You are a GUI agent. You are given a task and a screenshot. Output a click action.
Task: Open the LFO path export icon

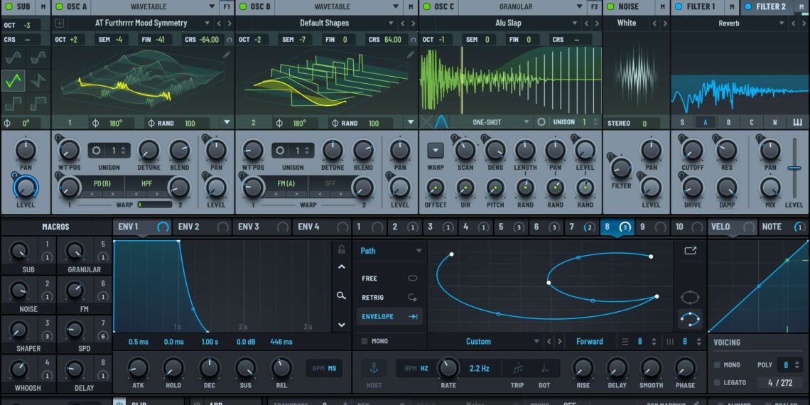(690, 251)
